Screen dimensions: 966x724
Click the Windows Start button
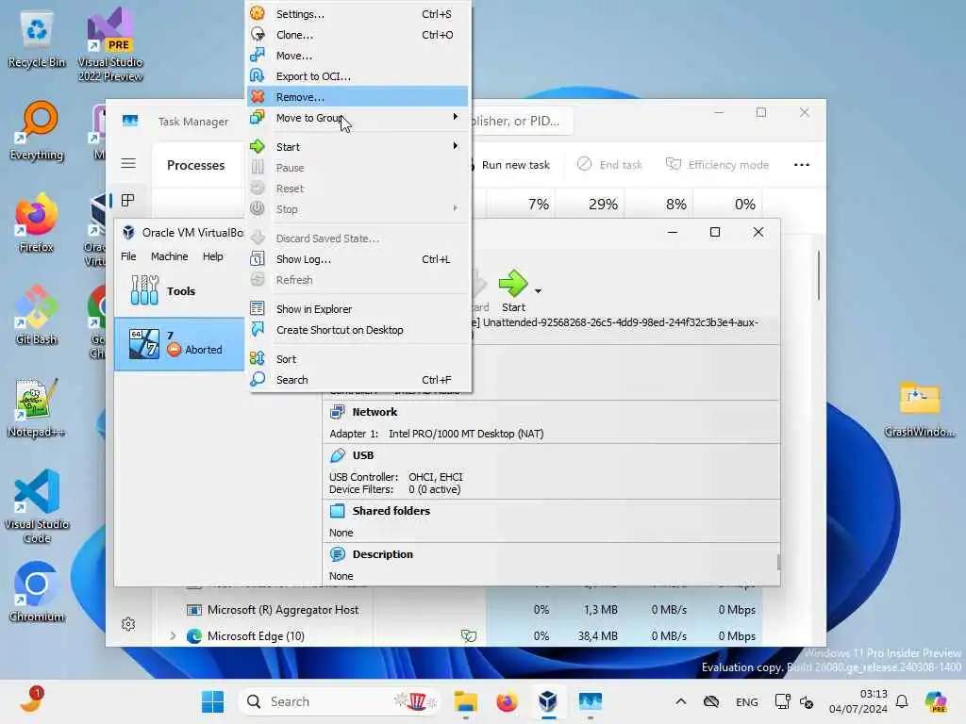[212, 701]
